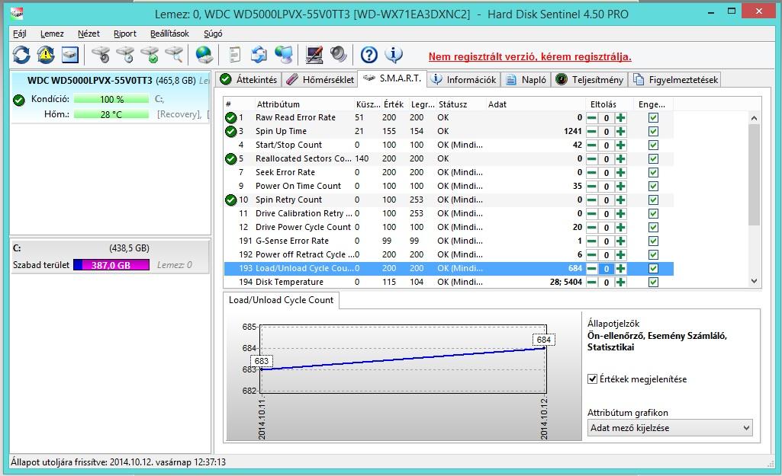Toggle enable checkbox for Start/Stop Count
This screenshot has width=782, height=476.
tap(653, 145)
